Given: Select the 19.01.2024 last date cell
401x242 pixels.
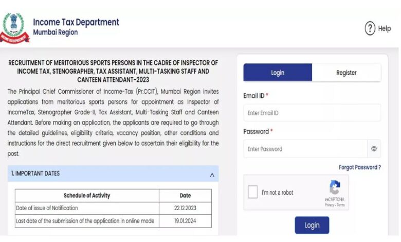Looking at the screenshot, I should tap(185, 221).
